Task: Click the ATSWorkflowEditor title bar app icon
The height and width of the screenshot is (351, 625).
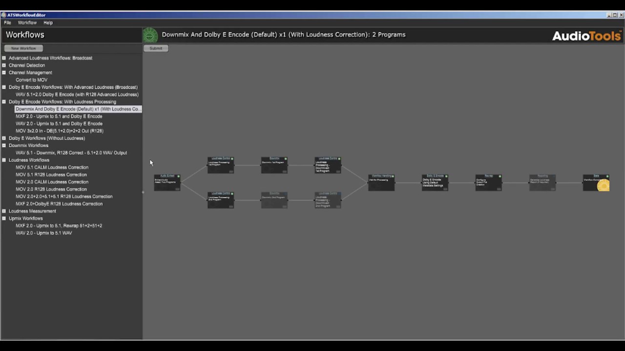Action: [x=4, y=15]
